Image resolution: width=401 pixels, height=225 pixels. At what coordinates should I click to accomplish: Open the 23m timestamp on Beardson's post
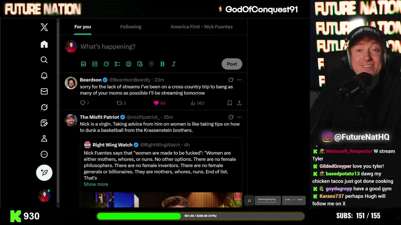tap(159, 80)
